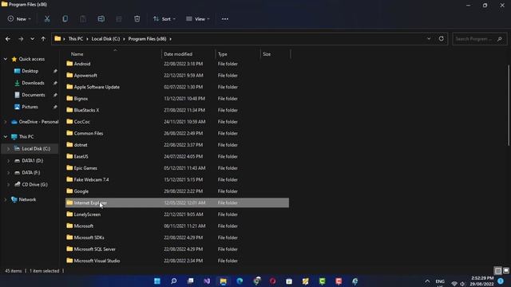Expand Network tree node
This screenshot has height=287, width=511.
coord(6,199)
